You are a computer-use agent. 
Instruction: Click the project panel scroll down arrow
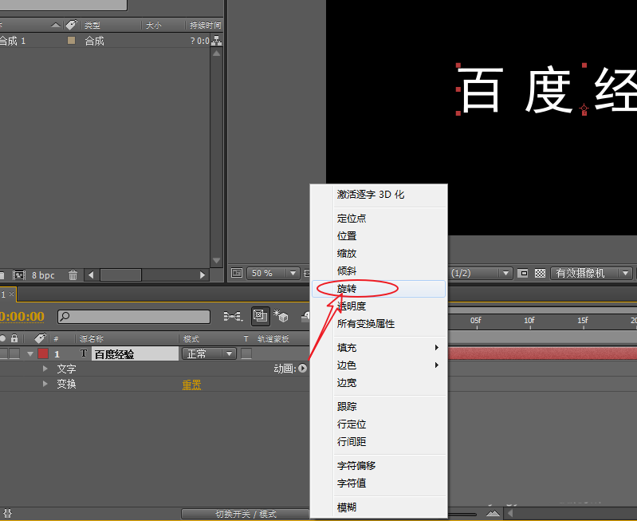(217, 260)
